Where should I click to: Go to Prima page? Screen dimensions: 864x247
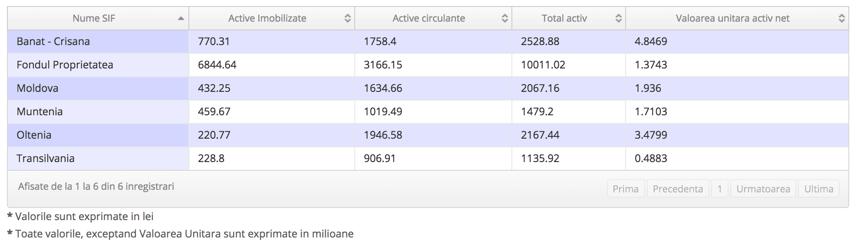pyautogui.click(x=626, y=189)
